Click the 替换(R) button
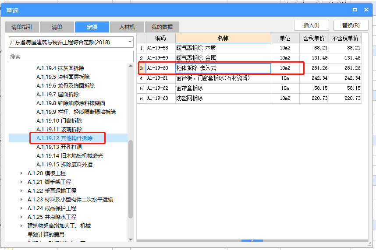Image resolution: width=376 pixels, height=250 pixels. point(351,25)
